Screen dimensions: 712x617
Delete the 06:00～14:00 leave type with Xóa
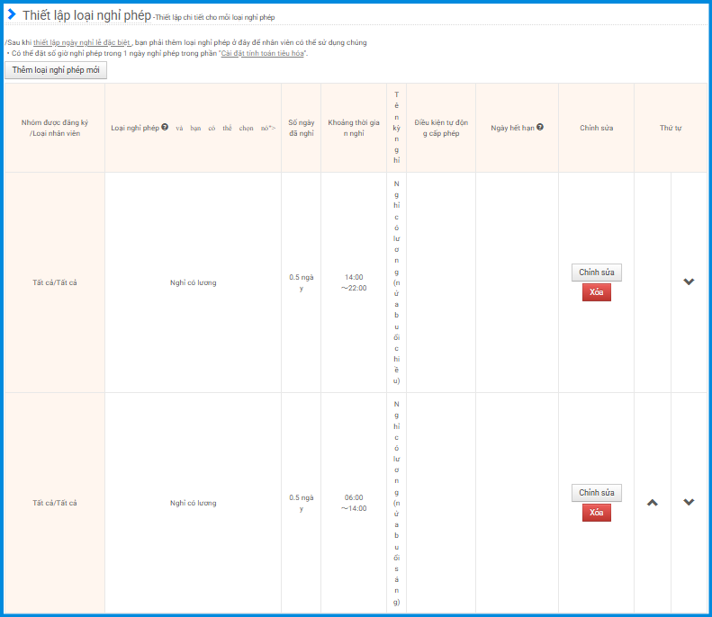(x=596, y=513)
